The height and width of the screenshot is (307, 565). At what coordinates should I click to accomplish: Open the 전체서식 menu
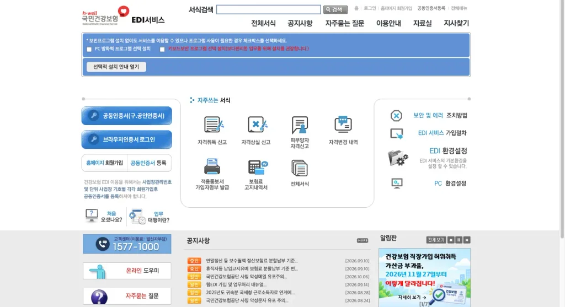[263, 23]
